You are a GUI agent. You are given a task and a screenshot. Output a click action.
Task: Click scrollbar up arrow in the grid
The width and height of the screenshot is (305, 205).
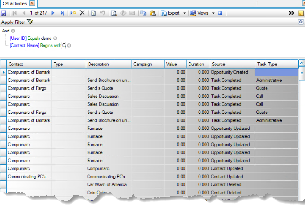pos(301,63)
